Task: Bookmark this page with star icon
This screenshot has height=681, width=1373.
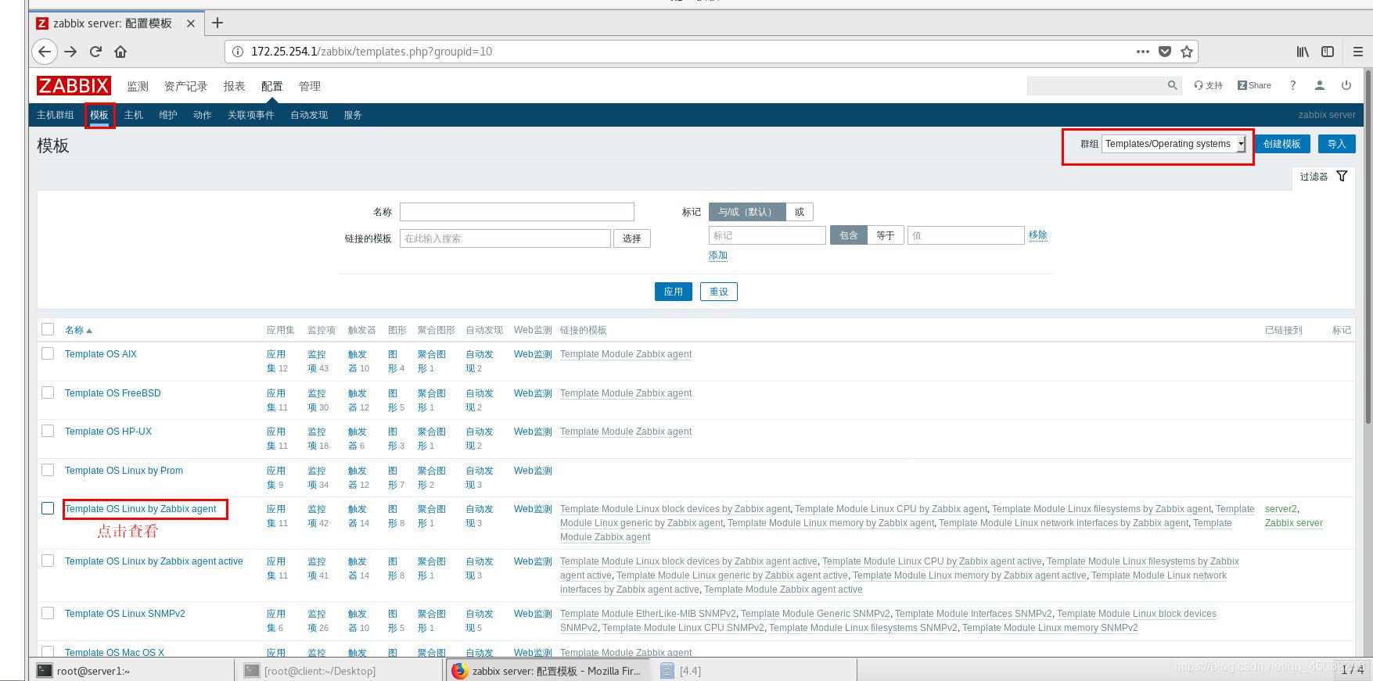Action: pyautogui.click(x=1187, y=52)
